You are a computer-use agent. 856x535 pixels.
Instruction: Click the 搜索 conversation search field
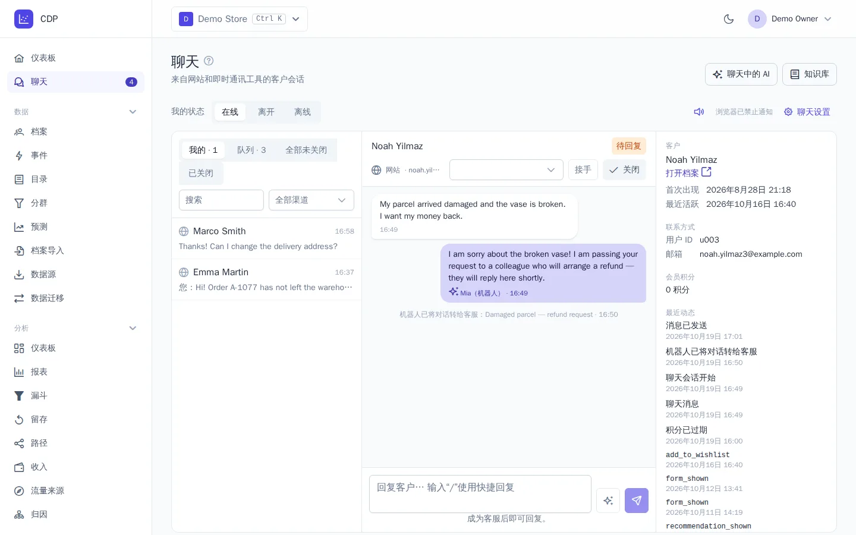coord(221,200)
